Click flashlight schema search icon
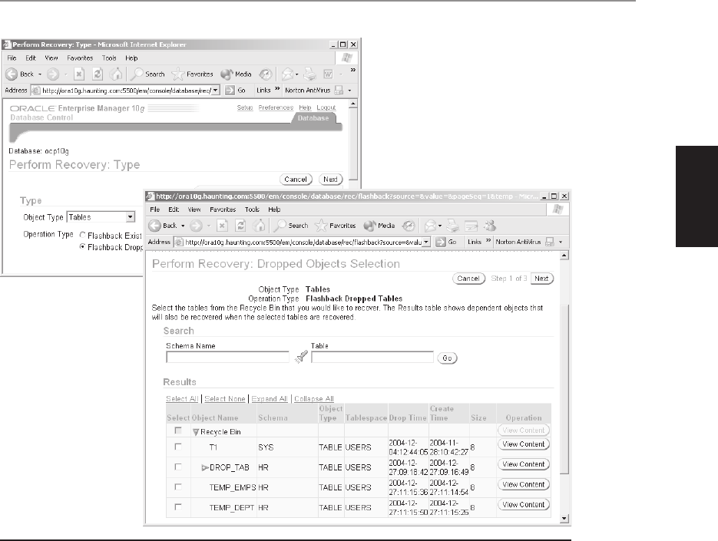The height and width of the screenshot is (541, 718). pos(301,357)
